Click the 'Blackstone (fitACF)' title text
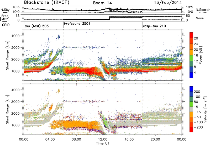Image resolution: width=210 pixels, height=145 pixels. point(46,2)
